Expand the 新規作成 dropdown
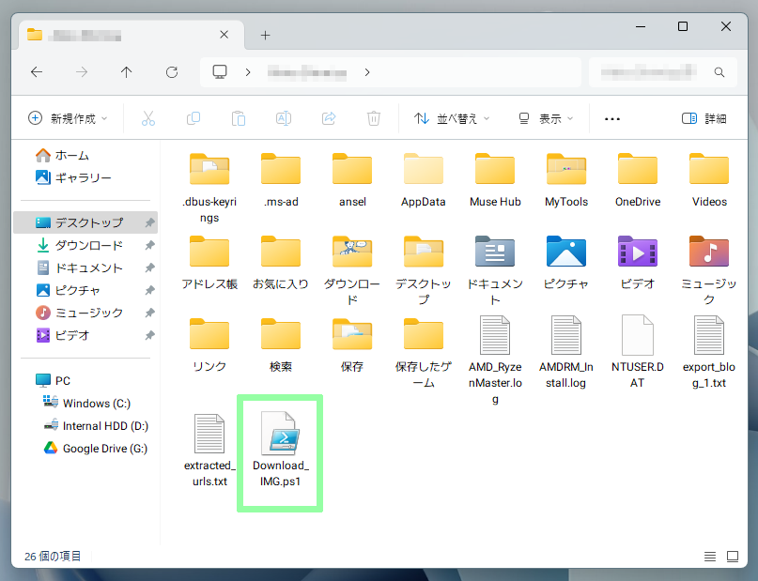The image size is (758, 581). (68, 118)
